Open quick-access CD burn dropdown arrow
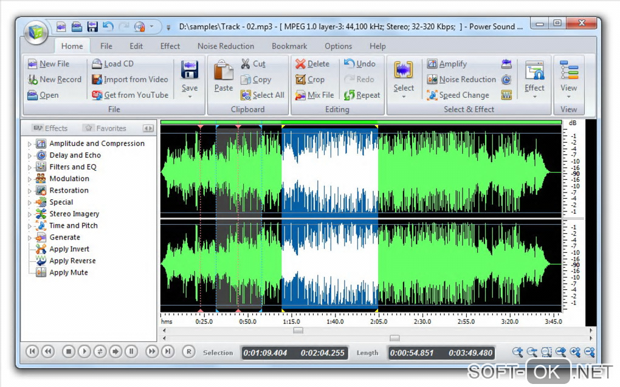The width and height of the screenshot is (620, 387). tap(151, 27)
